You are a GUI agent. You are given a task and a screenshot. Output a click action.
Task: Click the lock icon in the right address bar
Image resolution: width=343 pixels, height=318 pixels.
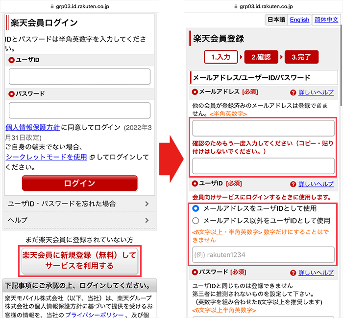pos(236,6)
